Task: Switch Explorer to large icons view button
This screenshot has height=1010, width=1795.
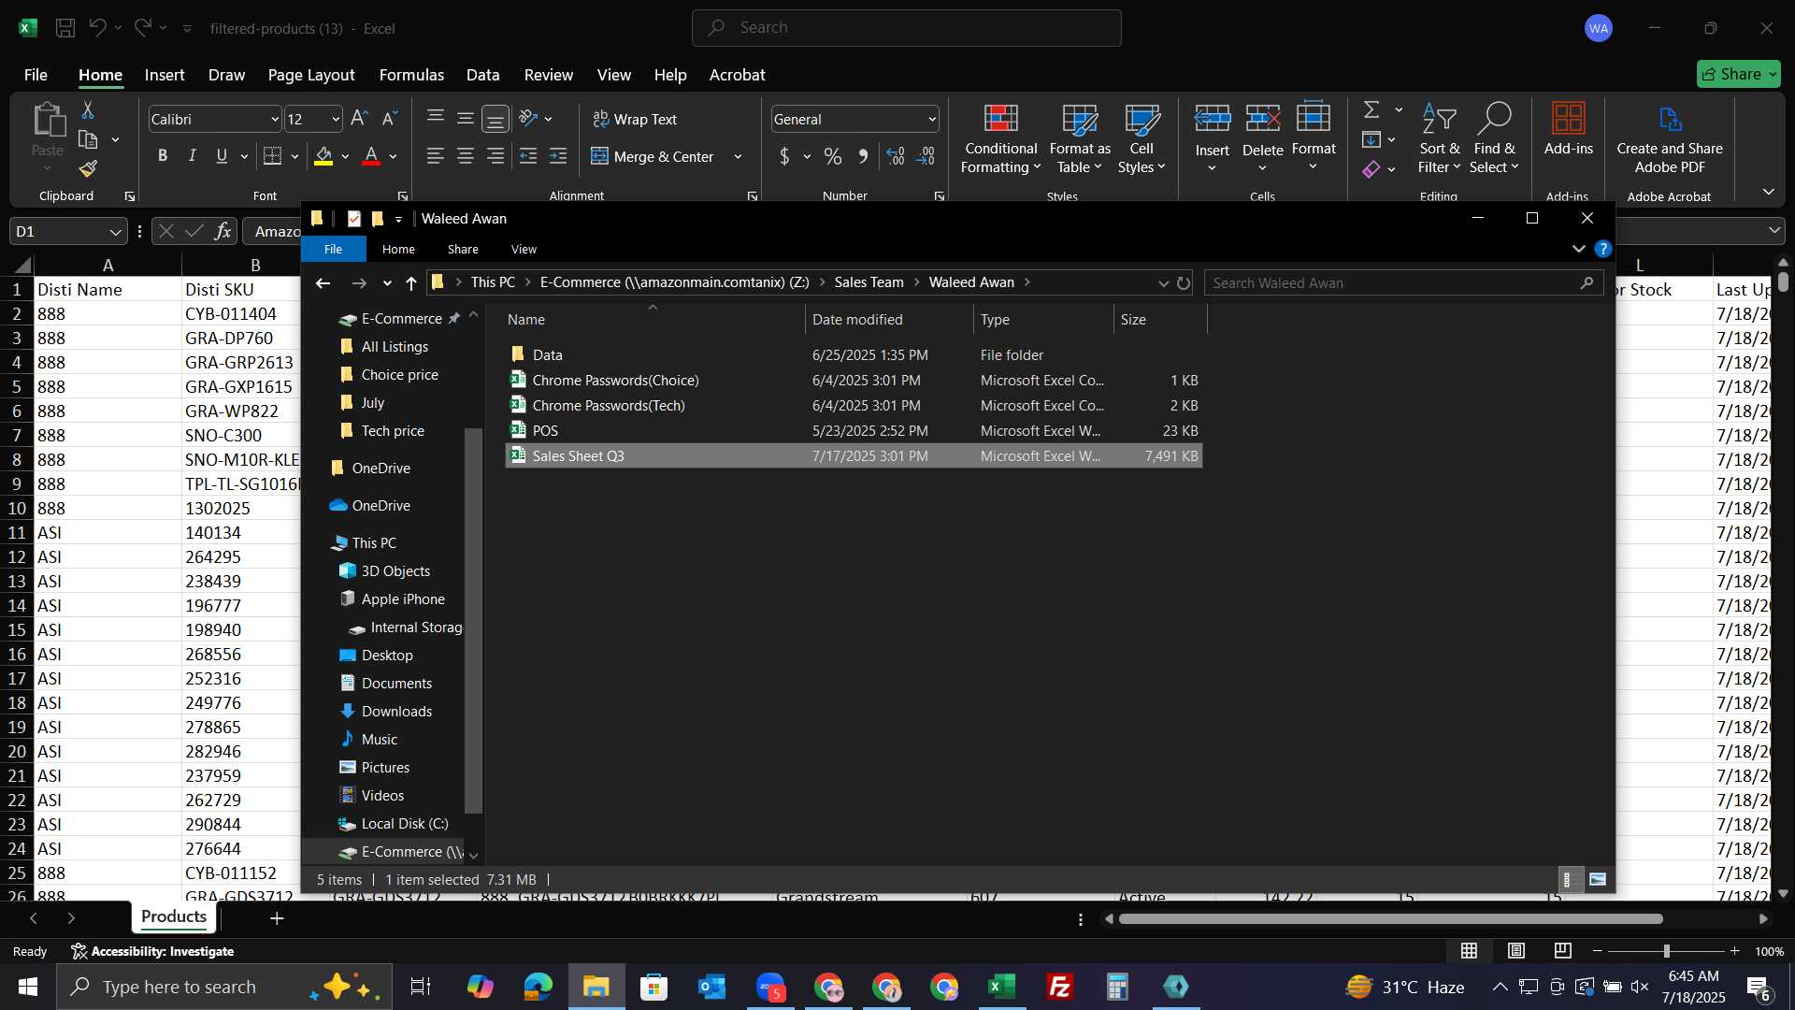Action: tap(1598, 880)
